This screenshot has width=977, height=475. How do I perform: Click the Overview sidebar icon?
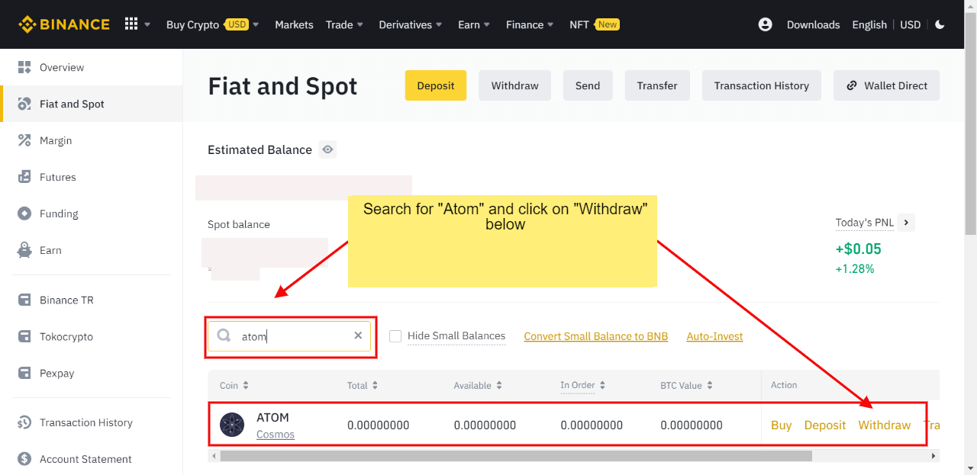coord(24,67)
